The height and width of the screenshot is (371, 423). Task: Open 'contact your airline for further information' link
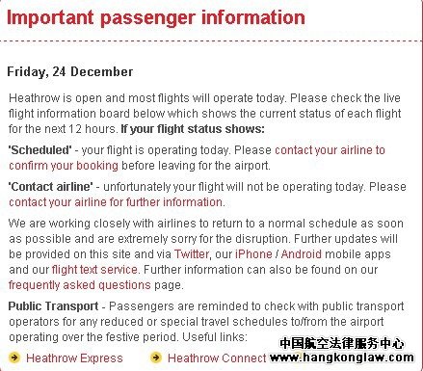point(116,202)
